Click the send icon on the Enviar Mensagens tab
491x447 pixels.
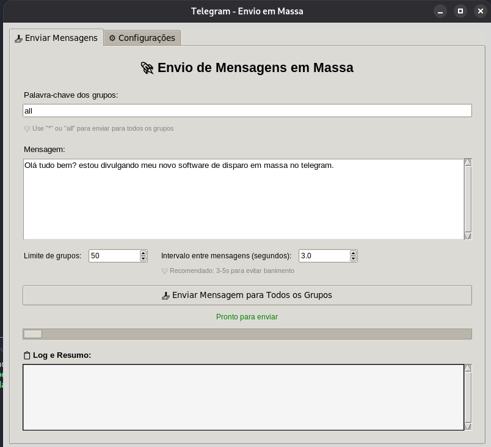pyautogui.click(x=18, y=37)
